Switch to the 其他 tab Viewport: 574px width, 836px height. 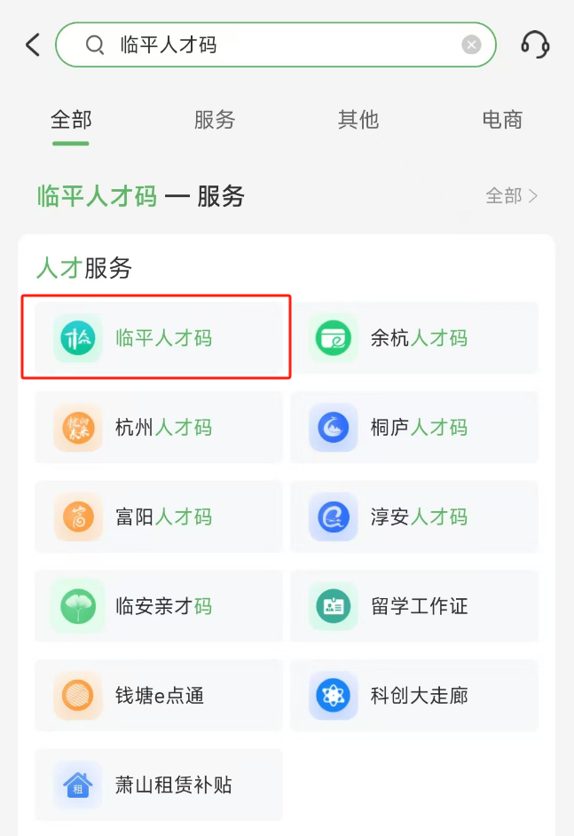358,120
